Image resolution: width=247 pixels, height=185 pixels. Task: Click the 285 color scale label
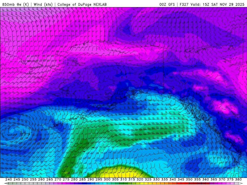pyautogui.click(x=82, y=179)
